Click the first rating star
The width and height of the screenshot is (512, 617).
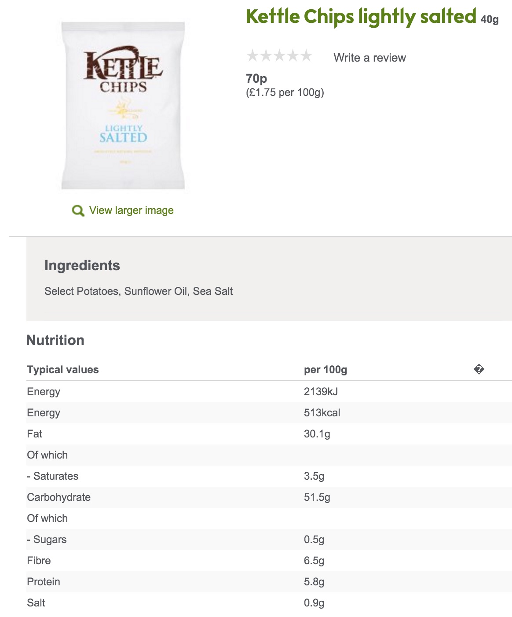[252, 56]
